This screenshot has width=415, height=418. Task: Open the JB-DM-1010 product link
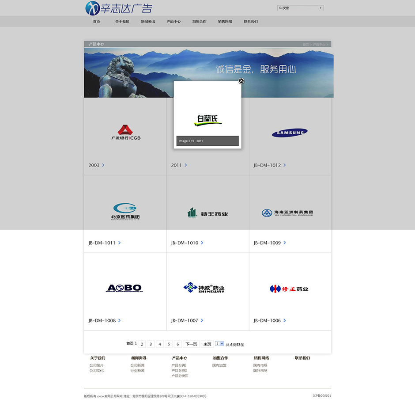[x=185, y=243]
